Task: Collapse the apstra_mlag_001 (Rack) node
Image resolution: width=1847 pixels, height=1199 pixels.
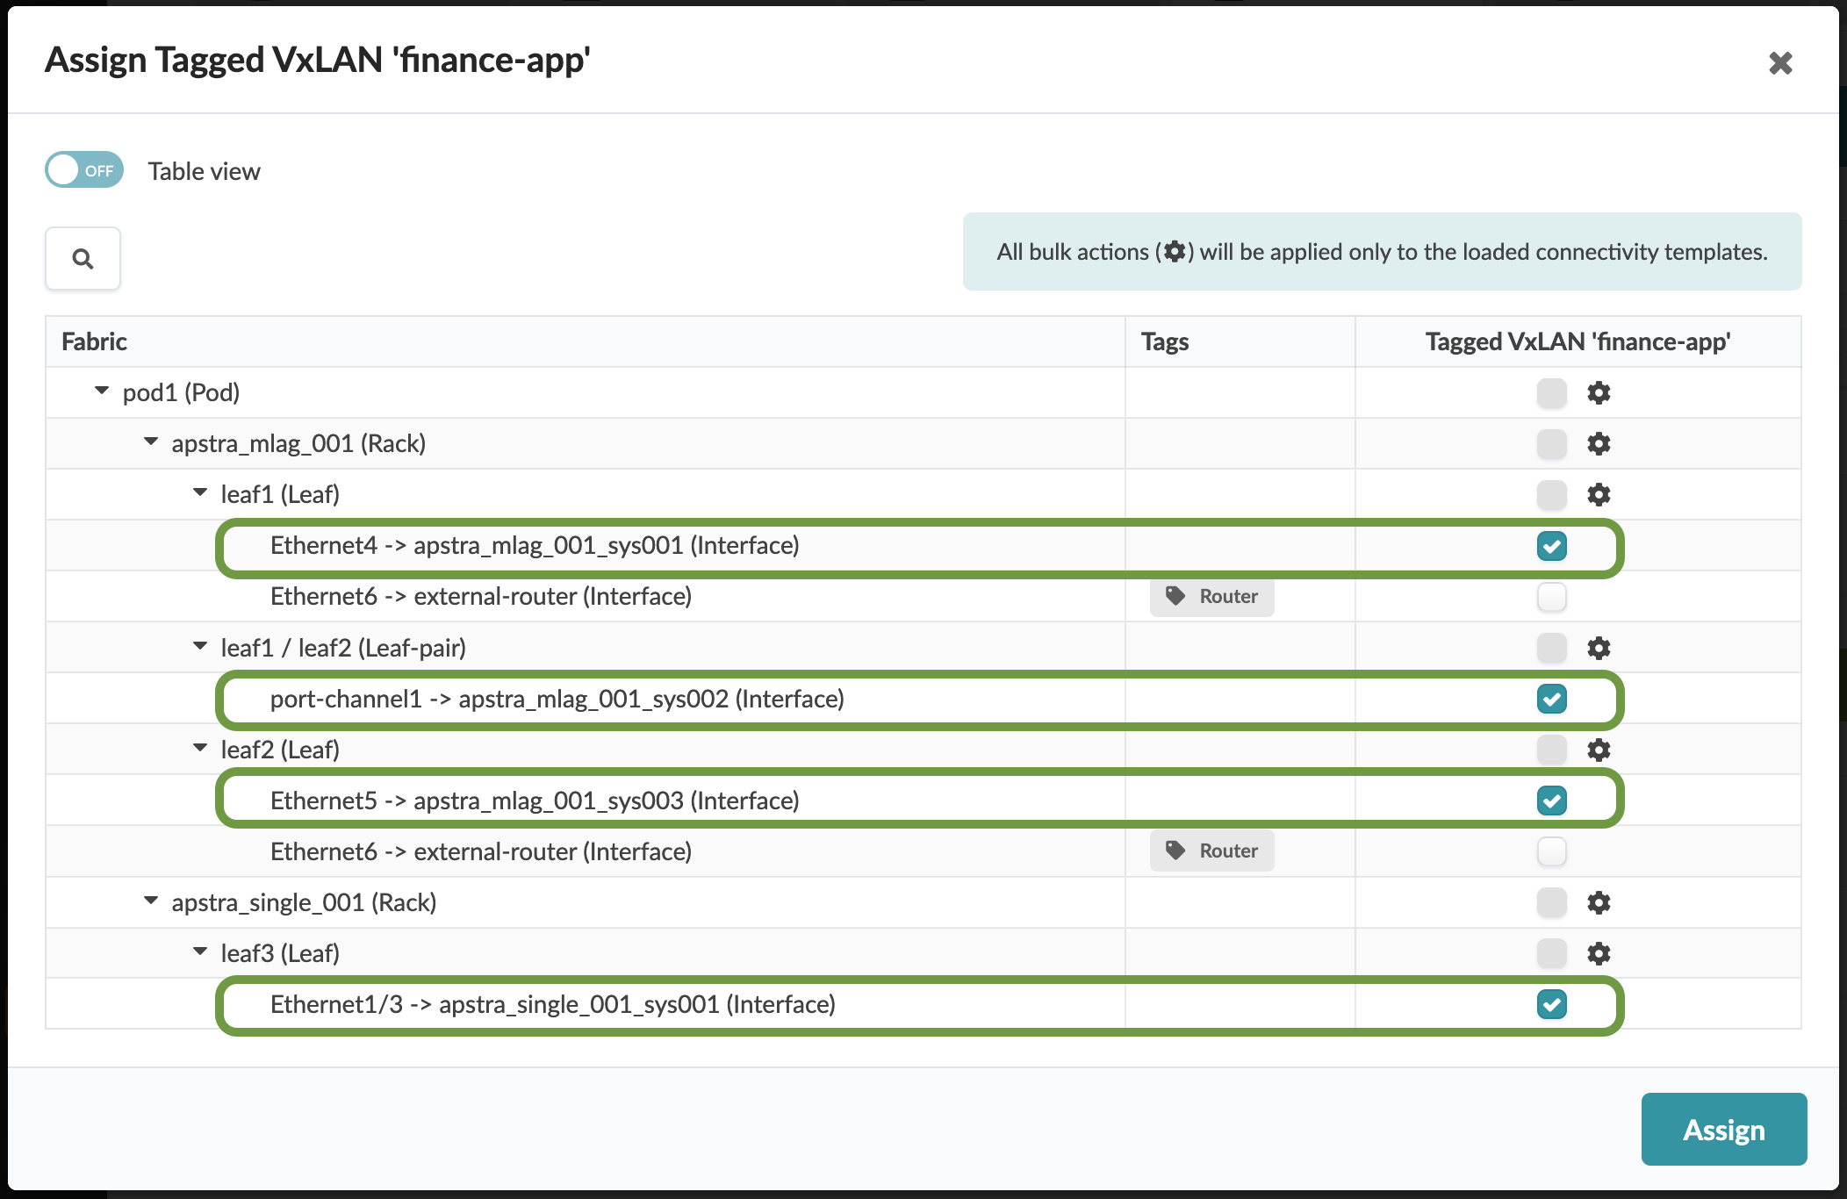Action: point(151,442)
